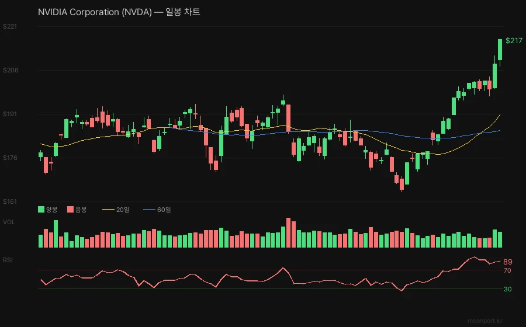Click the 60일 legend text
Viewport: 526px width, 327px height.
tap(164, 210)
